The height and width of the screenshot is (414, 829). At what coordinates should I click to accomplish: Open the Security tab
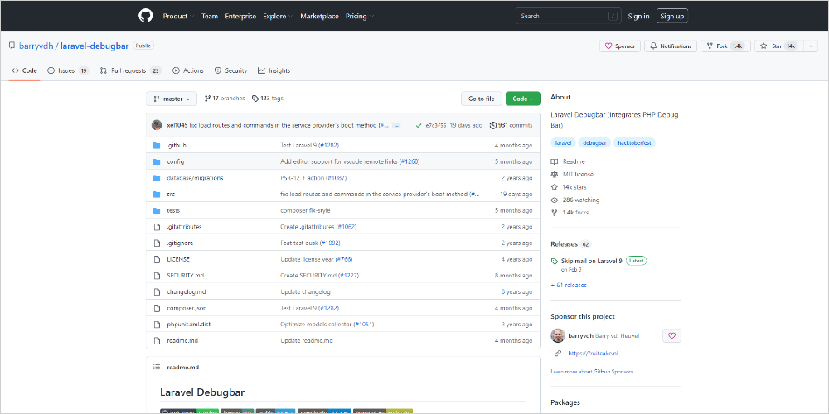pos(230,70)
